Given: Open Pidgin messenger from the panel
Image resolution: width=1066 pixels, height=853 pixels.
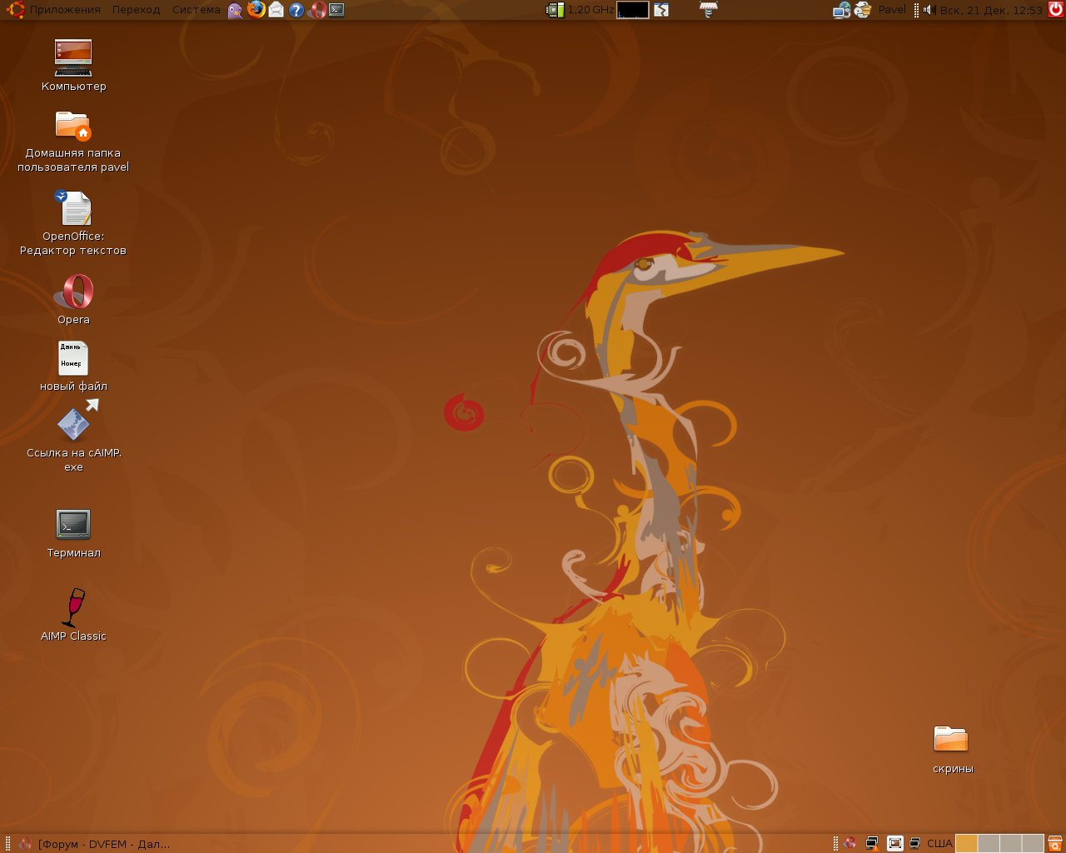Looking at the screenshot, I should pos(236,10).
